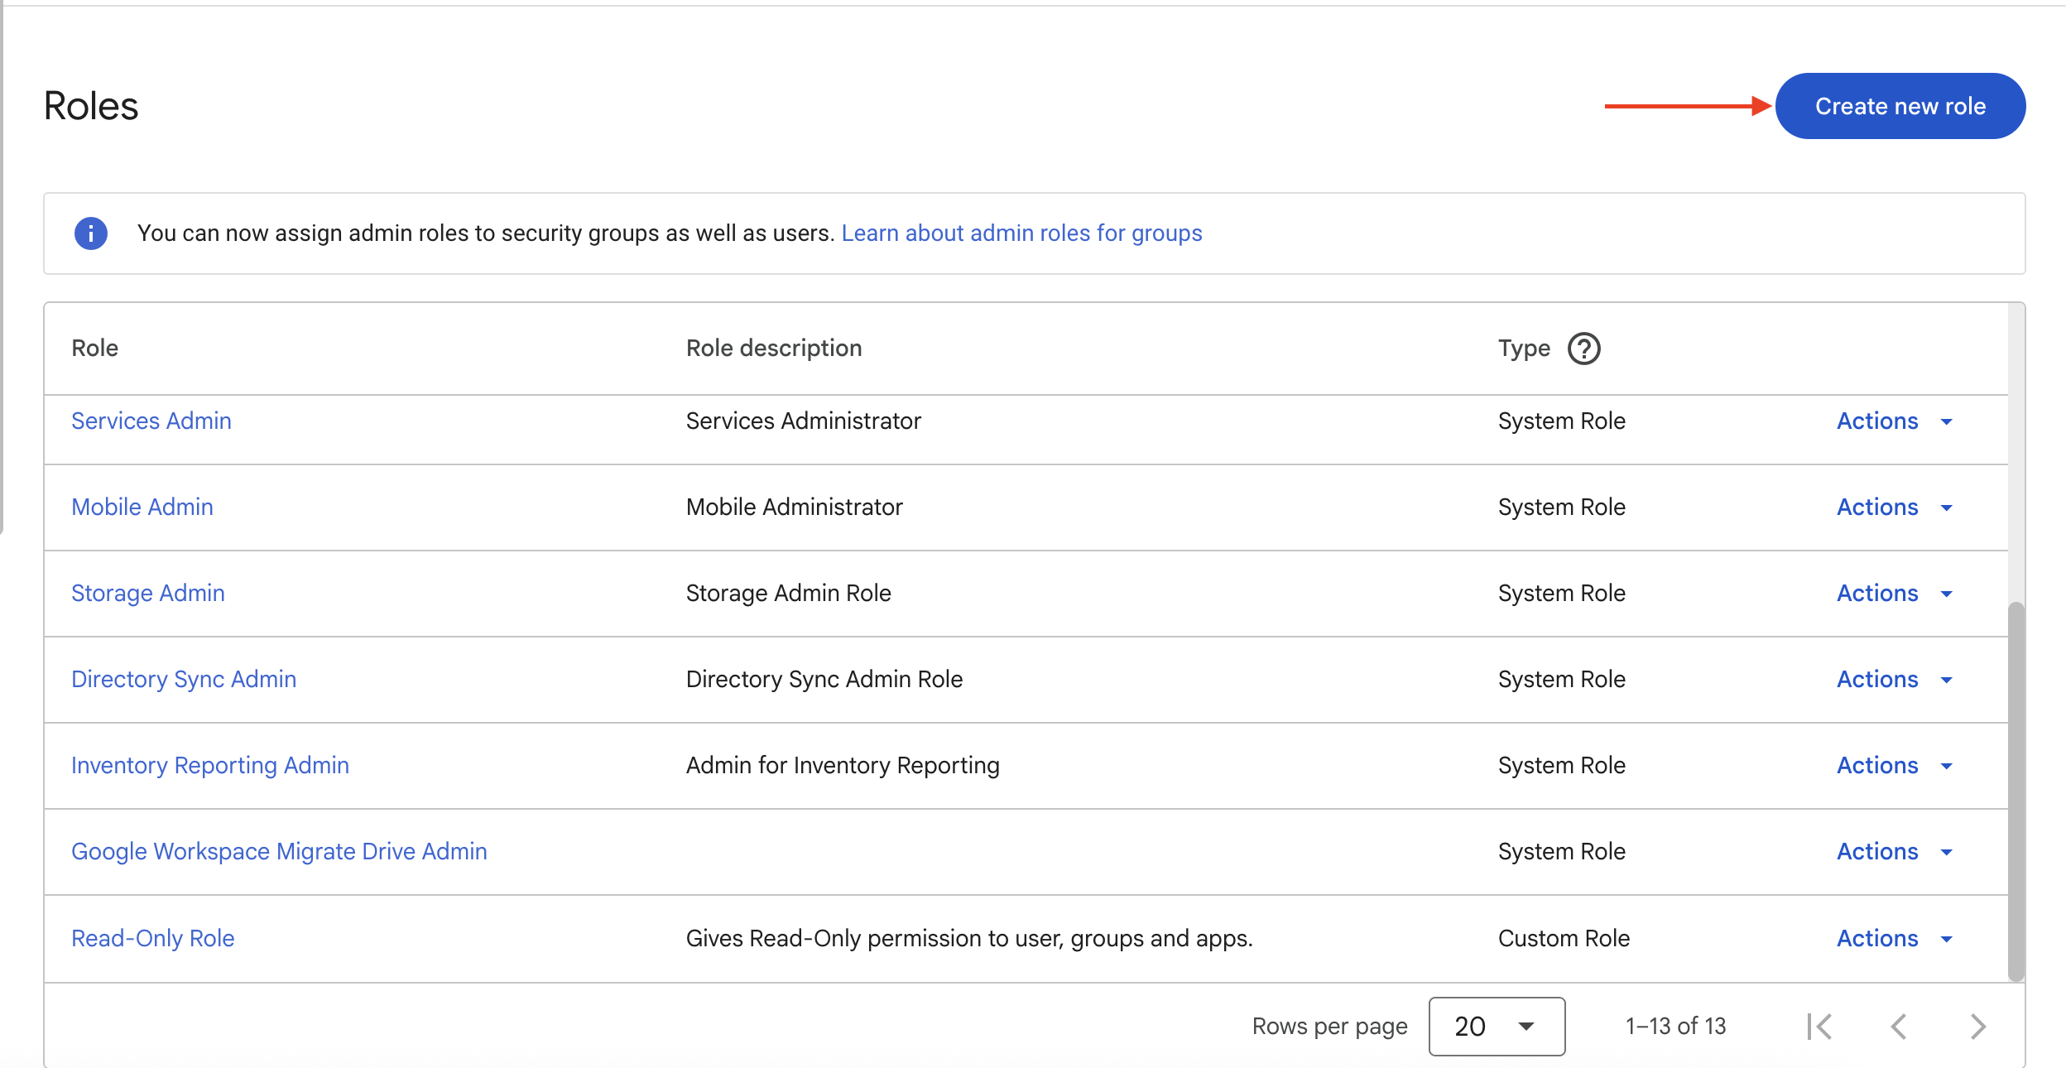2066x1068 pixels.
Task: Open Learn about admin roles for groups
Action: [x=1021, y=233]
